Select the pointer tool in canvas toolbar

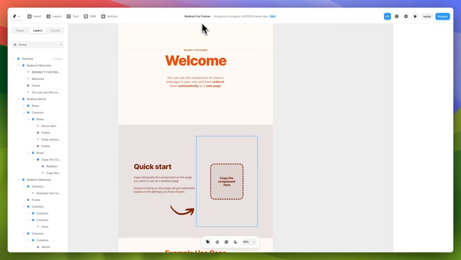(208, 242)
